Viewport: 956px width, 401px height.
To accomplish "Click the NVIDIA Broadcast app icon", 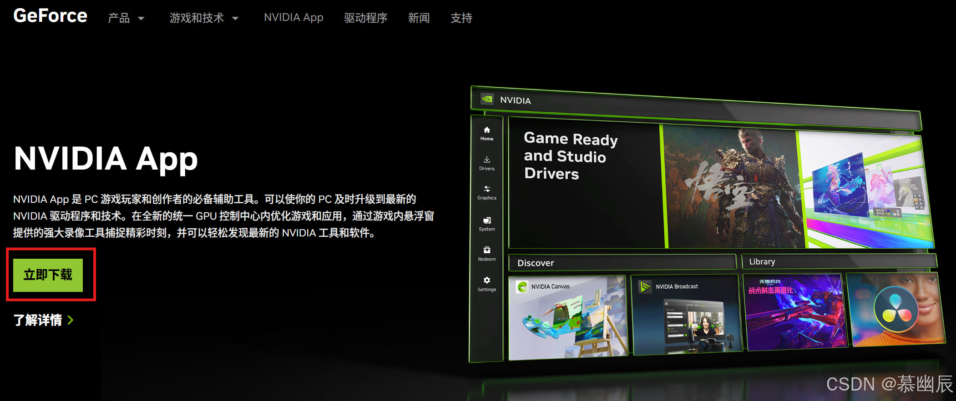I will pos(645,286).
